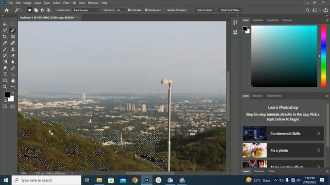Image resolution: width=330 pixels, height=185 pixels.
Task: Select the Blur tool
Action: (13, 62)
